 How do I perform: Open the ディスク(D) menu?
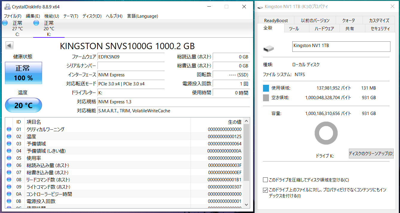pyautogui.click(x=92, y=16)
